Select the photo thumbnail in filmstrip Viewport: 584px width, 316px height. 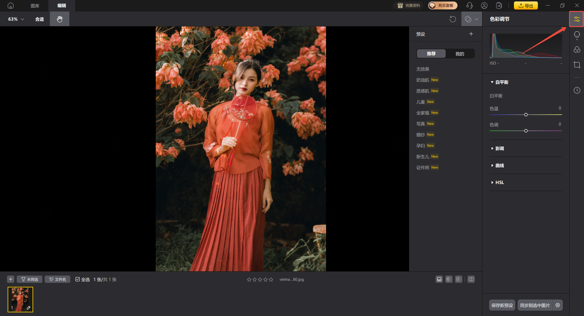pyautogui.click(x=20, y=299)
